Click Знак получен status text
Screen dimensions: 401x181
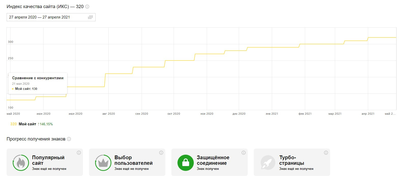point(208,169)
